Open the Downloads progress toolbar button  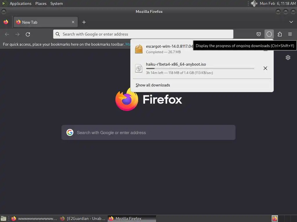pyautogui.click(x=269, y=34)
